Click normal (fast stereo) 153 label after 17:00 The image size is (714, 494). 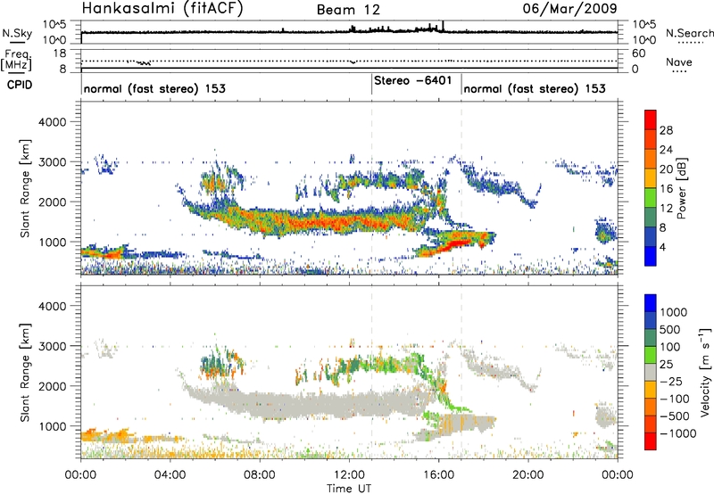click(535, 88)
